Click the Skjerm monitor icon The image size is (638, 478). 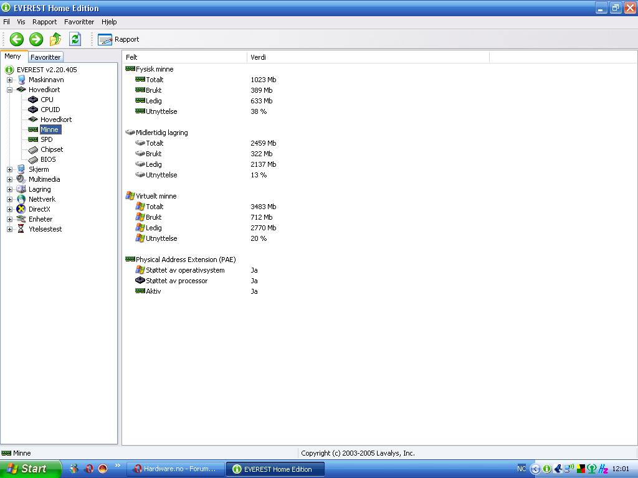[x=21, y=169]
